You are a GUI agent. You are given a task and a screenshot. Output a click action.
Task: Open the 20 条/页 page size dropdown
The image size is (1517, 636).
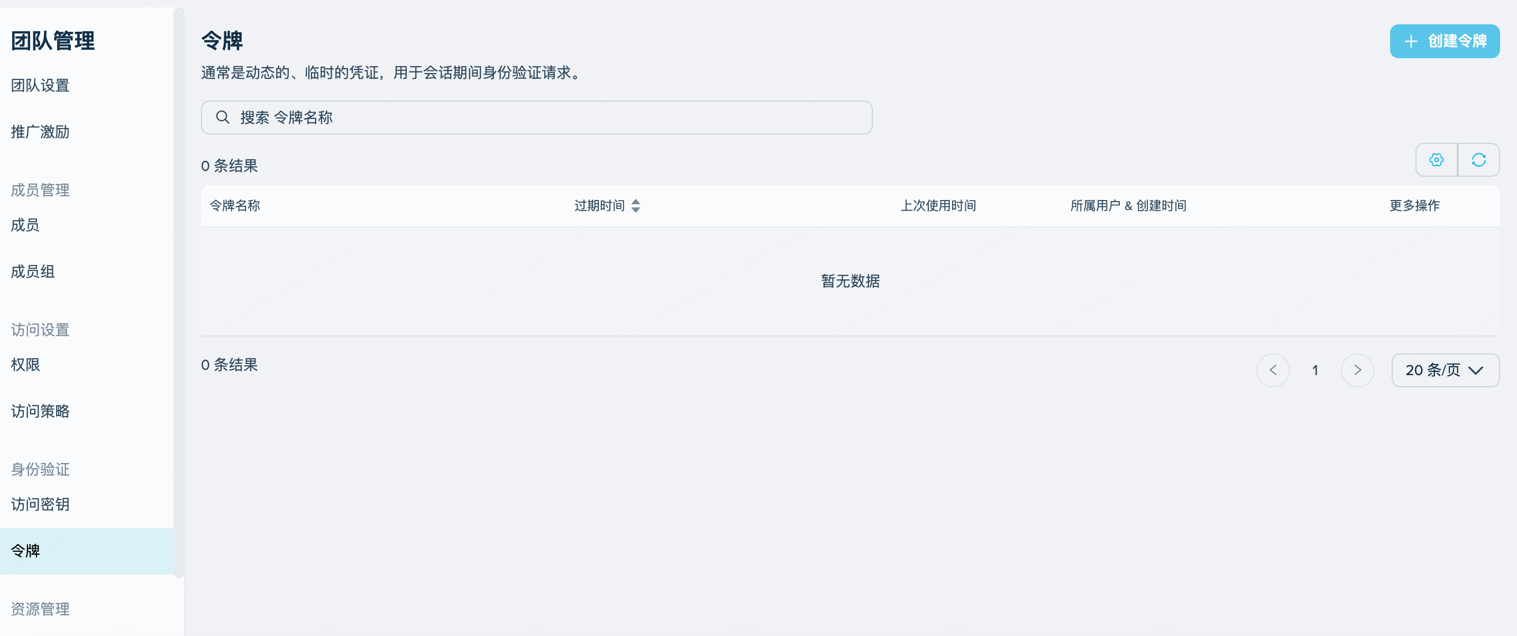click(1445, 370)
